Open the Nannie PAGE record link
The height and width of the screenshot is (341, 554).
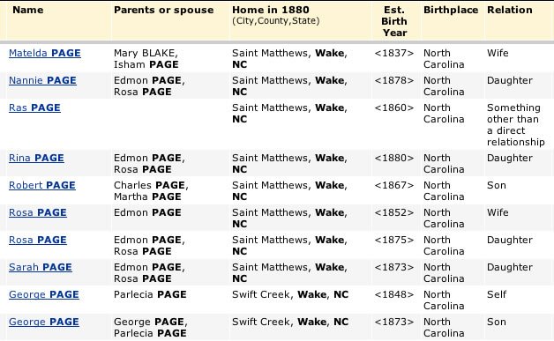coord(42,80)
